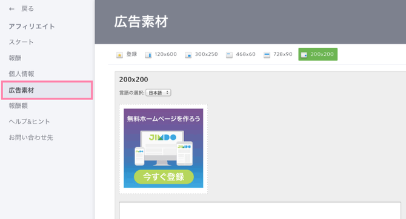This screenshot has height=219, width=406.
Task: Click the 728x90 banner size icon
Action: 267,55
